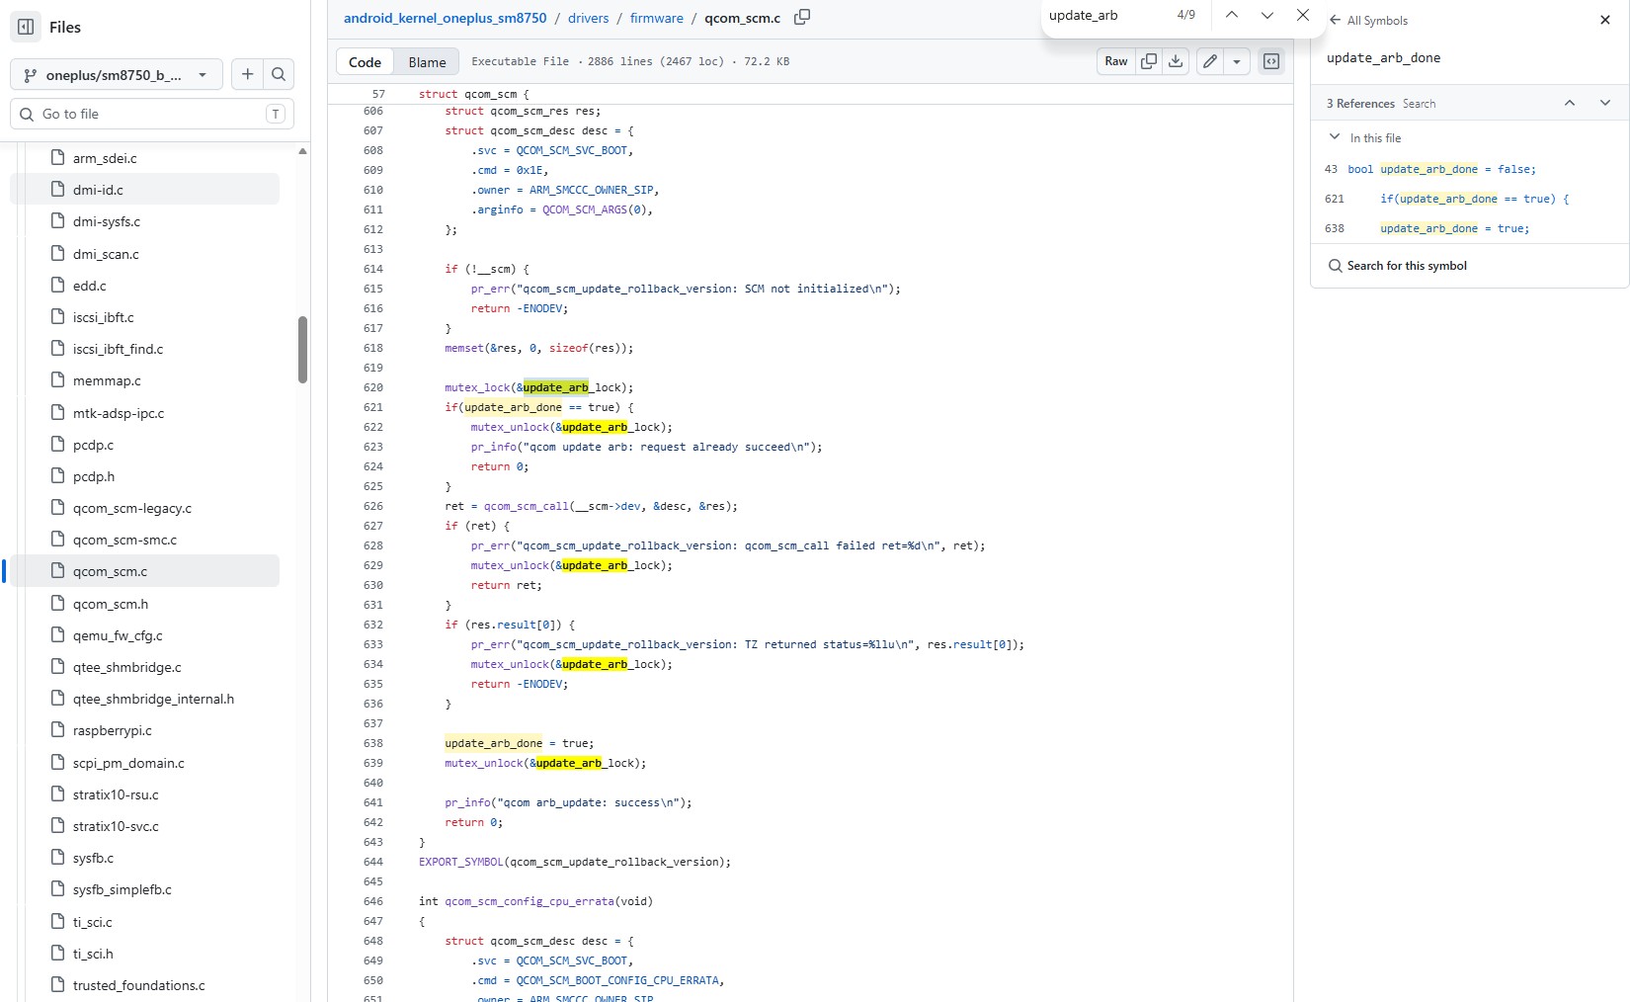Open the branch selector dropdown
The image size is (1630, 1002).
(x=117, y=74)
